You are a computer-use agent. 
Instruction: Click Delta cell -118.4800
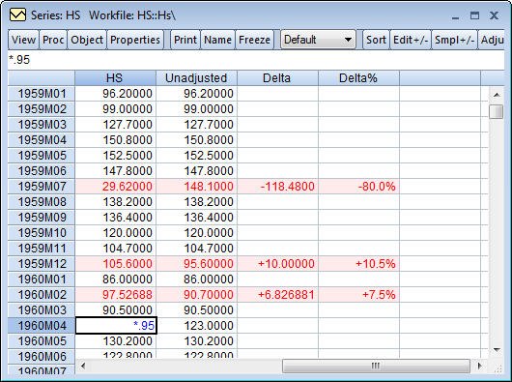[277, 187]
